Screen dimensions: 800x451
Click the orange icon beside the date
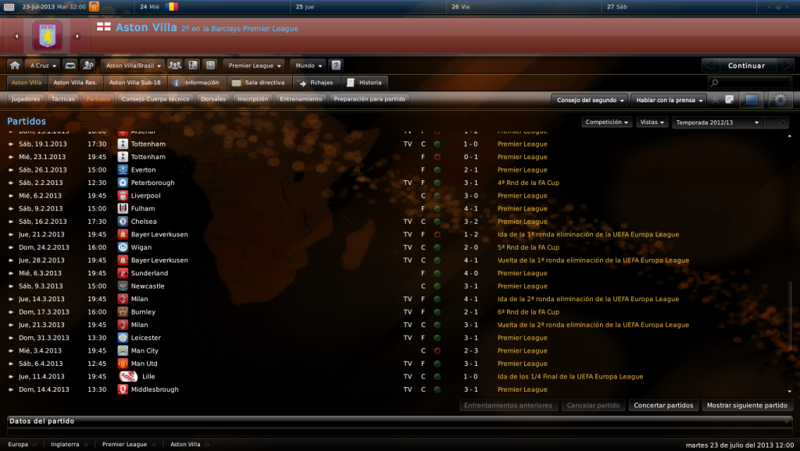pos(94,6)
